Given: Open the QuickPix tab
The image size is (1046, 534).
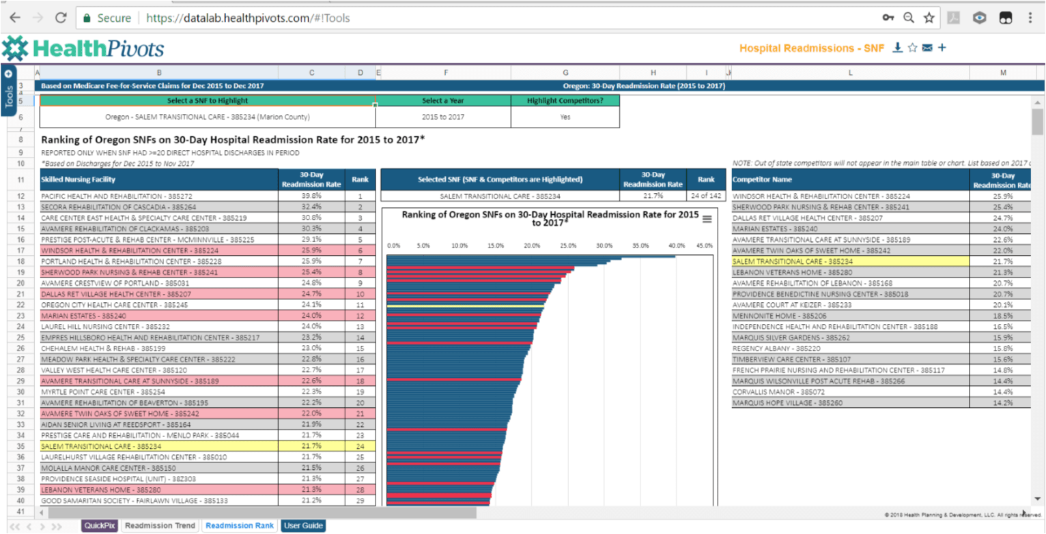Looking at the screenshot, I should 100,525.
